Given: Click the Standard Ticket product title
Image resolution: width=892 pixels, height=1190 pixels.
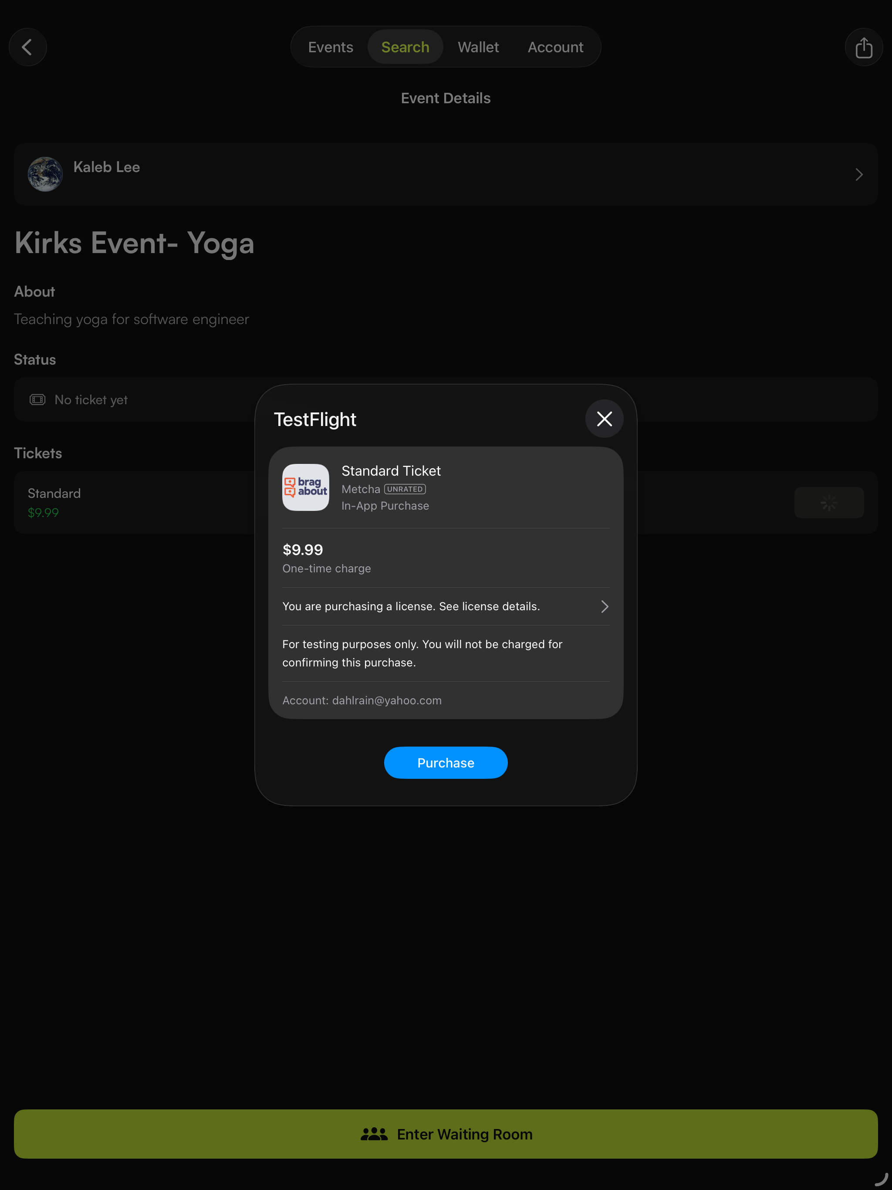Looking at the screenshot, I should 391,471.
